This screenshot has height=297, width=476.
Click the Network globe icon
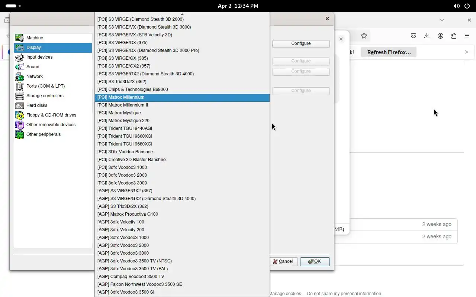click(20, 76)
